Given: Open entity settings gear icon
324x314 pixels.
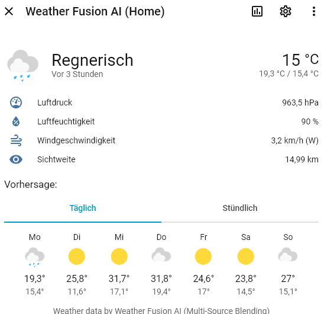Looking at the screenshot, I should (x=286, y=11).
